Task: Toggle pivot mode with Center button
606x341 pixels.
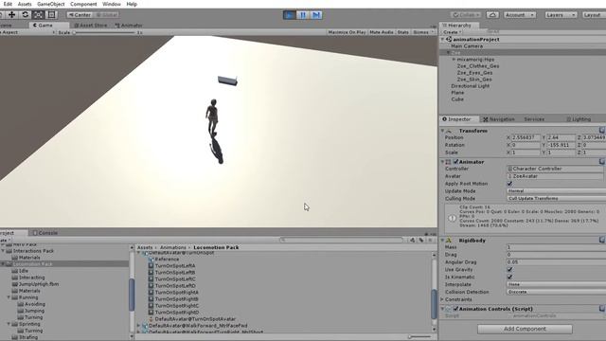Action: coord(80,15)
